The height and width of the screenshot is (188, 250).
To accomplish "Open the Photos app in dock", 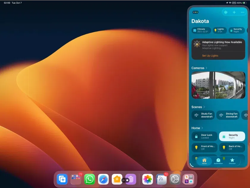I will tap(147, 179).
